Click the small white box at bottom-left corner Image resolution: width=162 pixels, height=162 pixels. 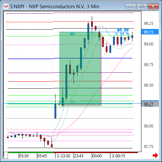click(x=6, y=155)
